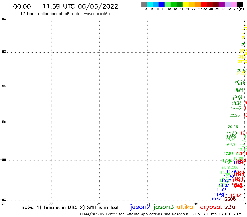The image size is (247, 217).
Task: Click the latitude label '-52'
Action: [3, 51]
